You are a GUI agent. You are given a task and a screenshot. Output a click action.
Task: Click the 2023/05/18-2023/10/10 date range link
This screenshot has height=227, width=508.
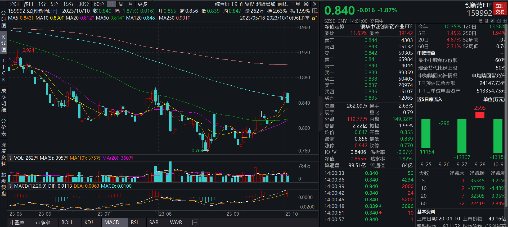[272, 18]
